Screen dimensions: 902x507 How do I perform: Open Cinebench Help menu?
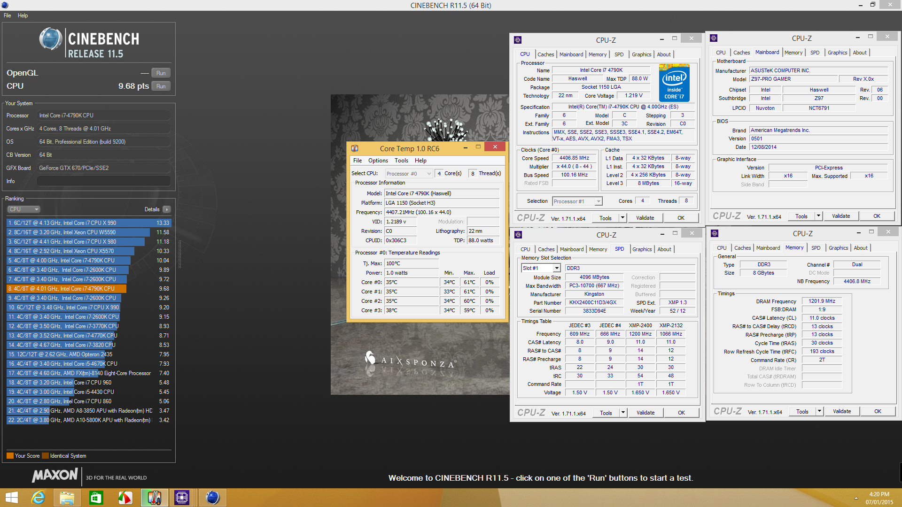(x=23, y=15)
